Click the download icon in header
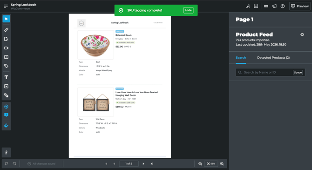 pos(256,6)
